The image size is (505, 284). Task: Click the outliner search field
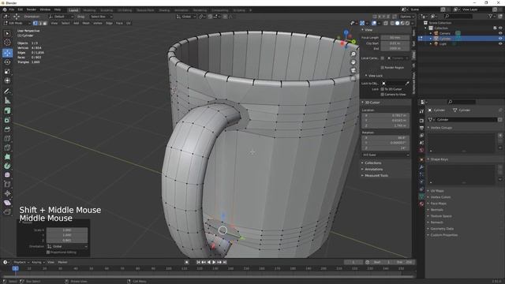pyautogui.click(x=458, y=16)
